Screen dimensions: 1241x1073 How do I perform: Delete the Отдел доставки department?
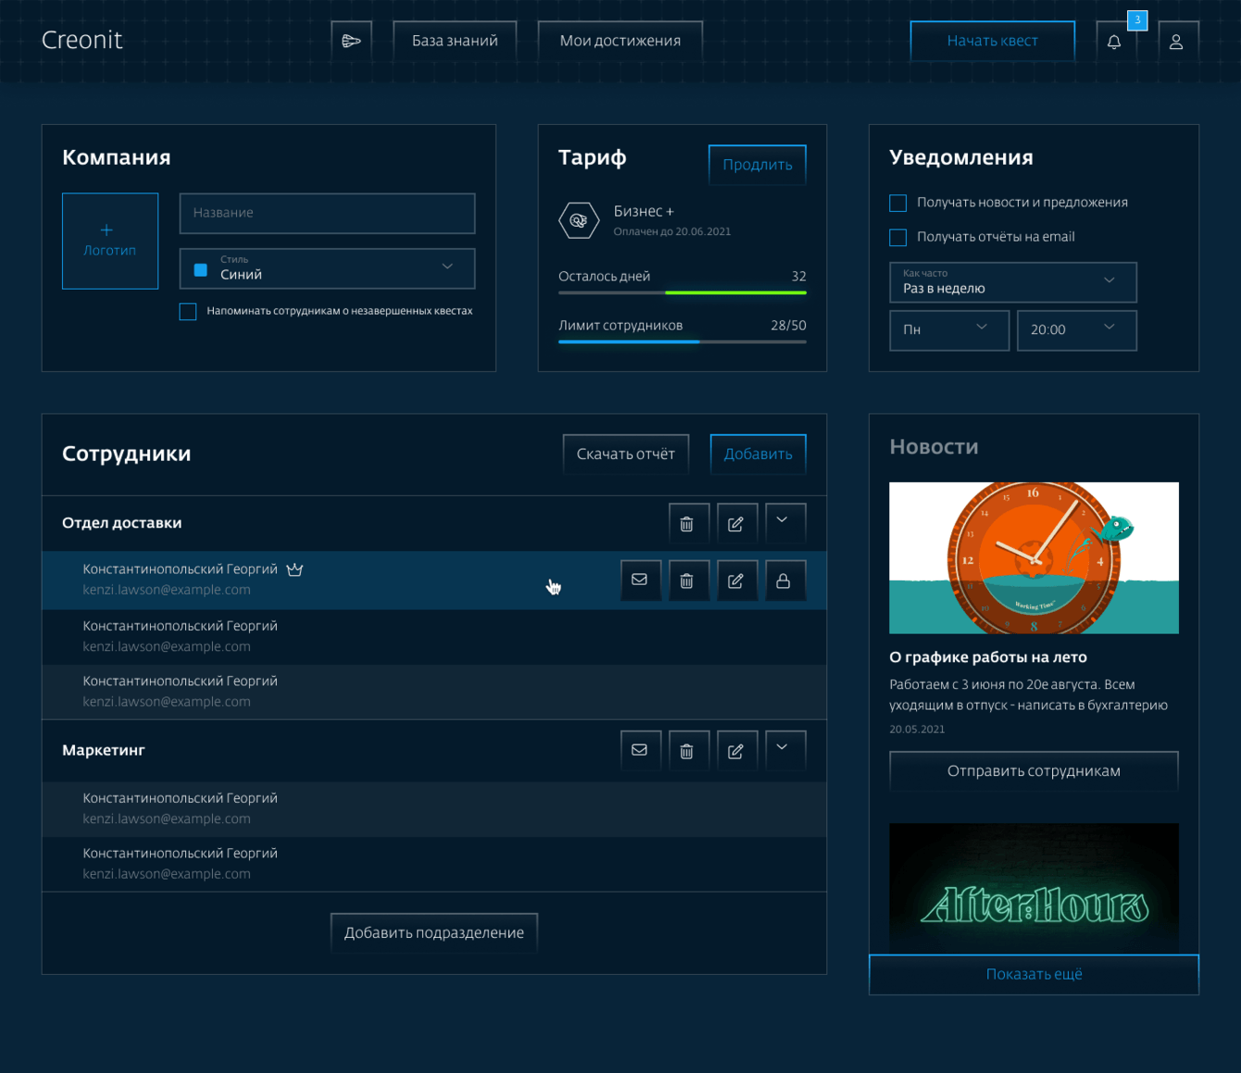point(687,524)
